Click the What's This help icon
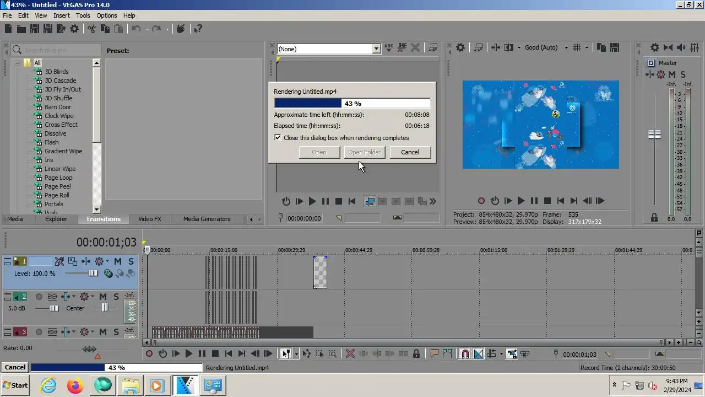This screenshot has width=705, height=397. [198, 29]
